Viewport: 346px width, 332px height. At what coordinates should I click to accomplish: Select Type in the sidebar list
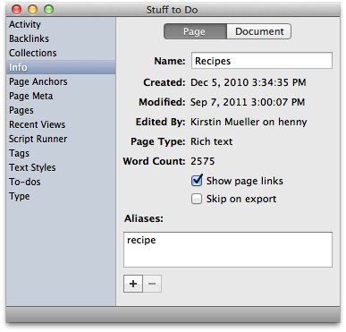(x=61, y=196)
